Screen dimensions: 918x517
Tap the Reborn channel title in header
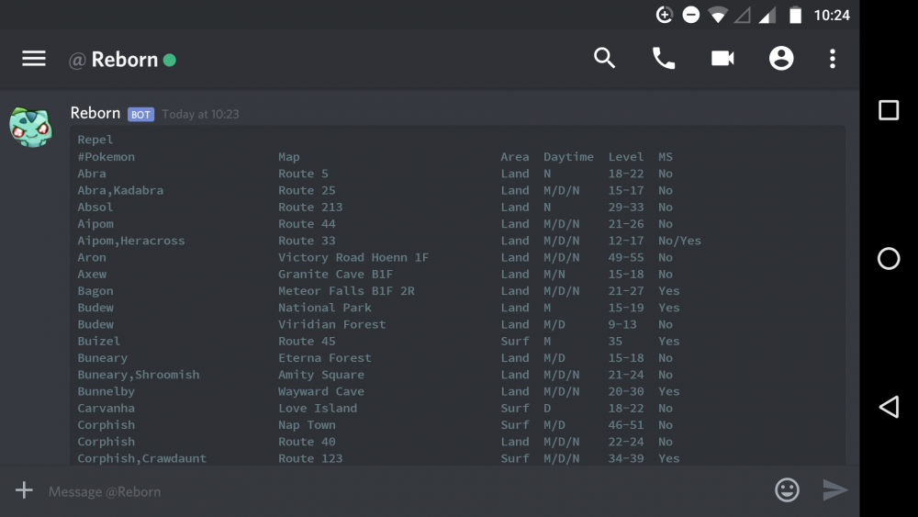[x=124, y=60]
